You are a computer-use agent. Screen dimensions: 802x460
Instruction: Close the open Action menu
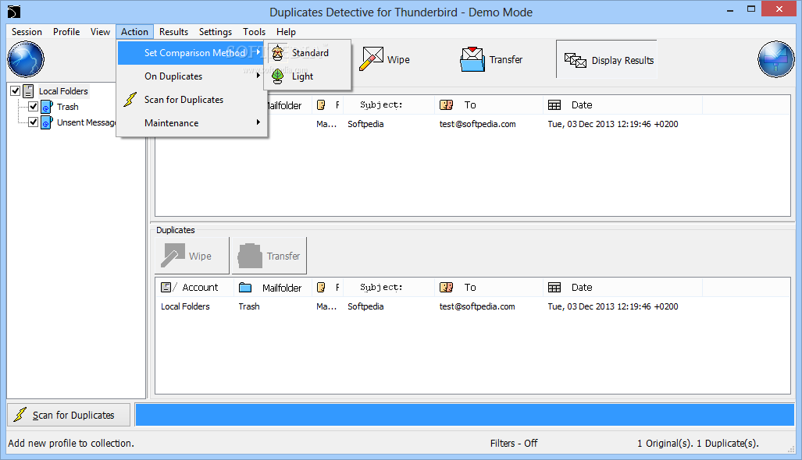(x=134, y=32)
